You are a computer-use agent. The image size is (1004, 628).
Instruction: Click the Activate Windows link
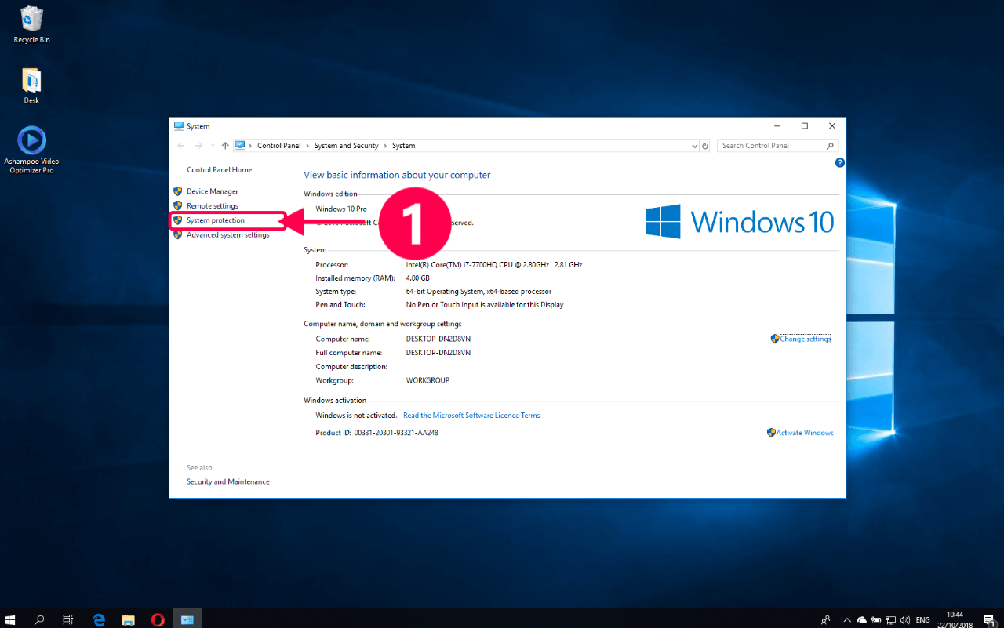pyautogui.click(x=805, y=433)
